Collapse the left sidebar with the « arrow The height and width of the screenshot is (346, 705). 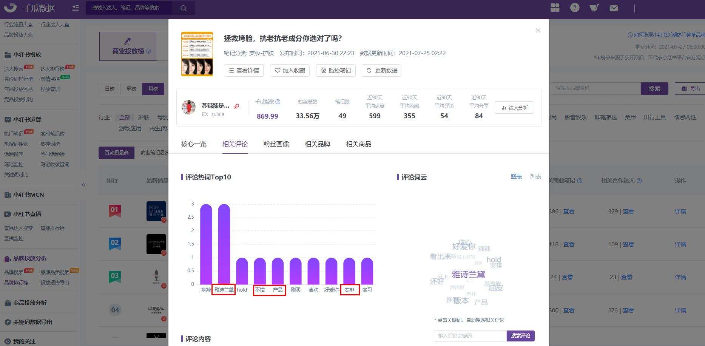pyautogui.click(x=84, y=185)
